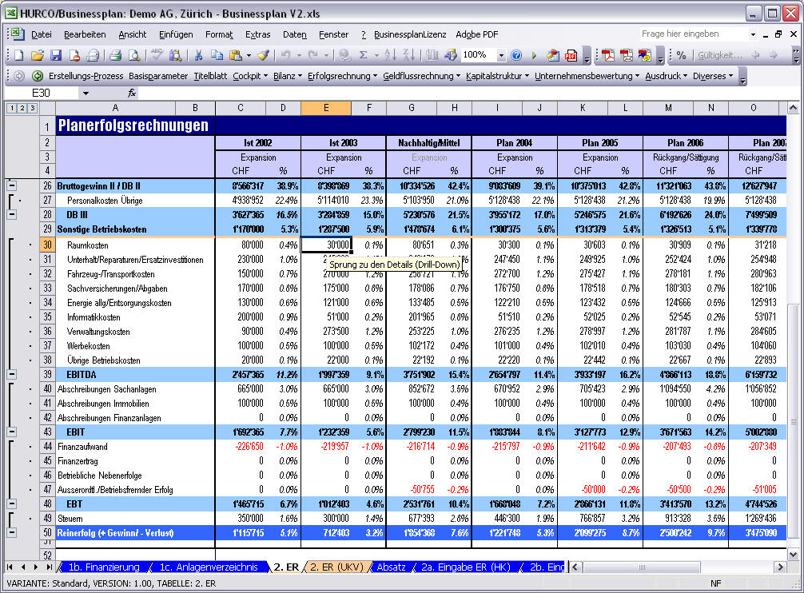804x593 pixels.
Task: Click the Basisparameter toolbar button
Action: [x=158, y=77]
